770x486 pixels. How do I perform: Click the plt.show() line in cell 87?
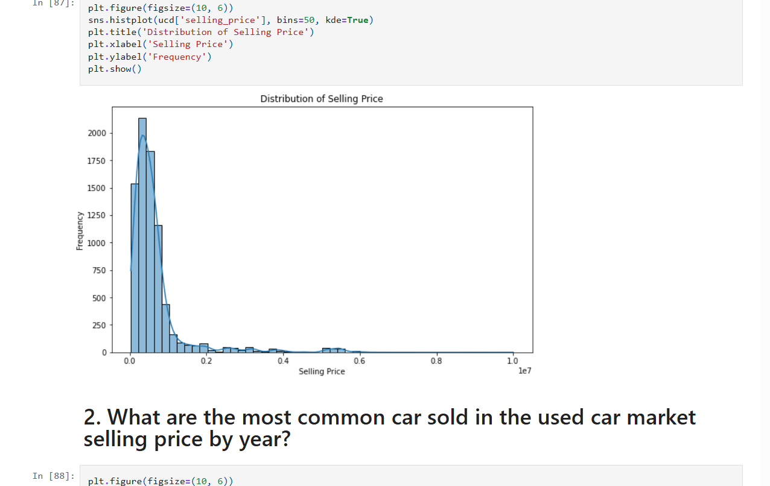pyautogui.click(x=115, y=69)
